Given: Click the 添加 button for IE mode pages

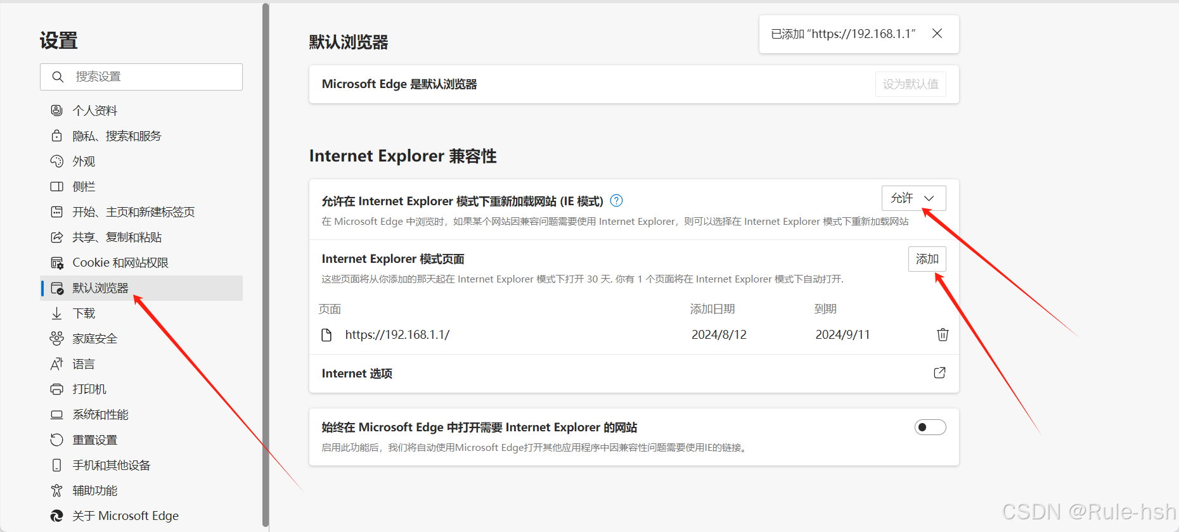Looking at the screenshot, I should tap(927, 259).
